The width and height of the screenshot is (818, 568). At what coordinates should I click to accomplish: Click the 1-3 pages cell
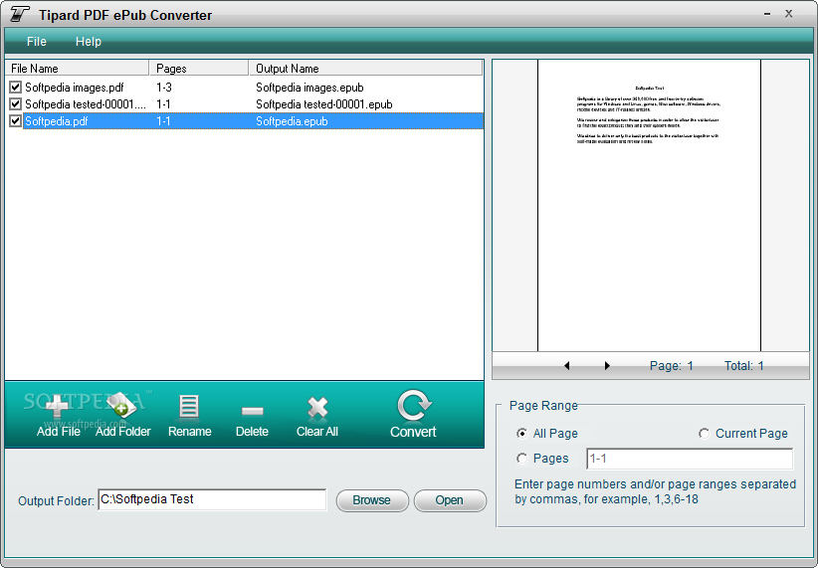point(164,88)
